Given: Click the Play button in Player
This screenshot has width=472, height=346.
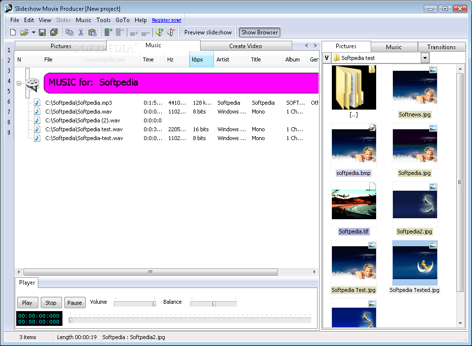Looking at the screenshot, I should pos(27,303).
